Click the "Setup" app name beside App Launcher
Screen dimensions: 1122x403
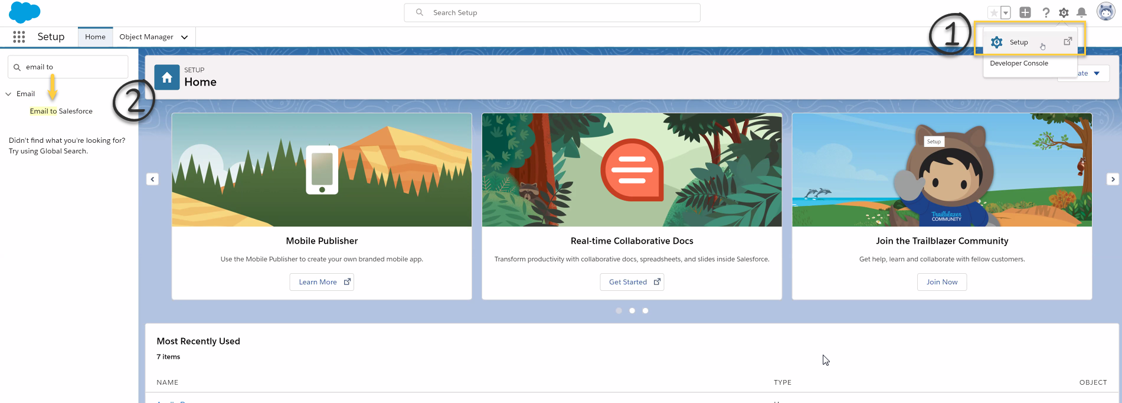(x=51, y=37)
